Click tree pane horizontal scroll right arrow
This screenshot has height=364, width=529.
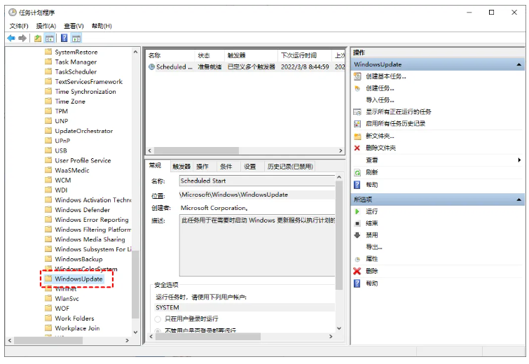click(128, 340)
